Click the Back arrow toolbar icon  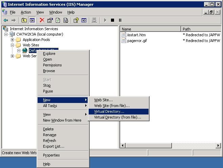[6, 20]
